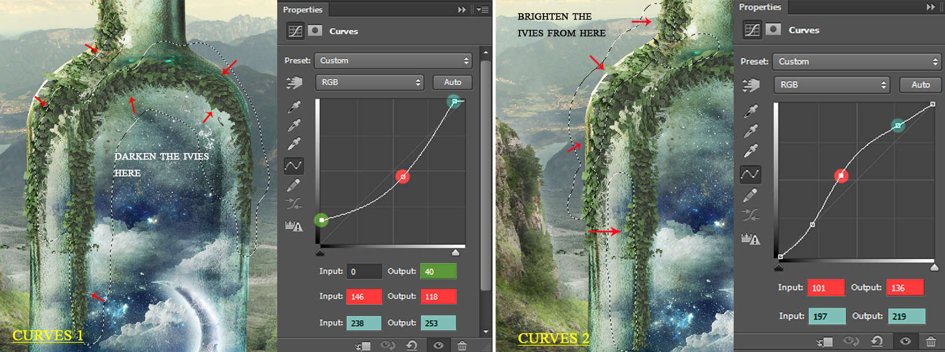Screen dimensions: 945x352
Task: Open the panel flyout menu in left Properties panel
Action: click(483, 10)
